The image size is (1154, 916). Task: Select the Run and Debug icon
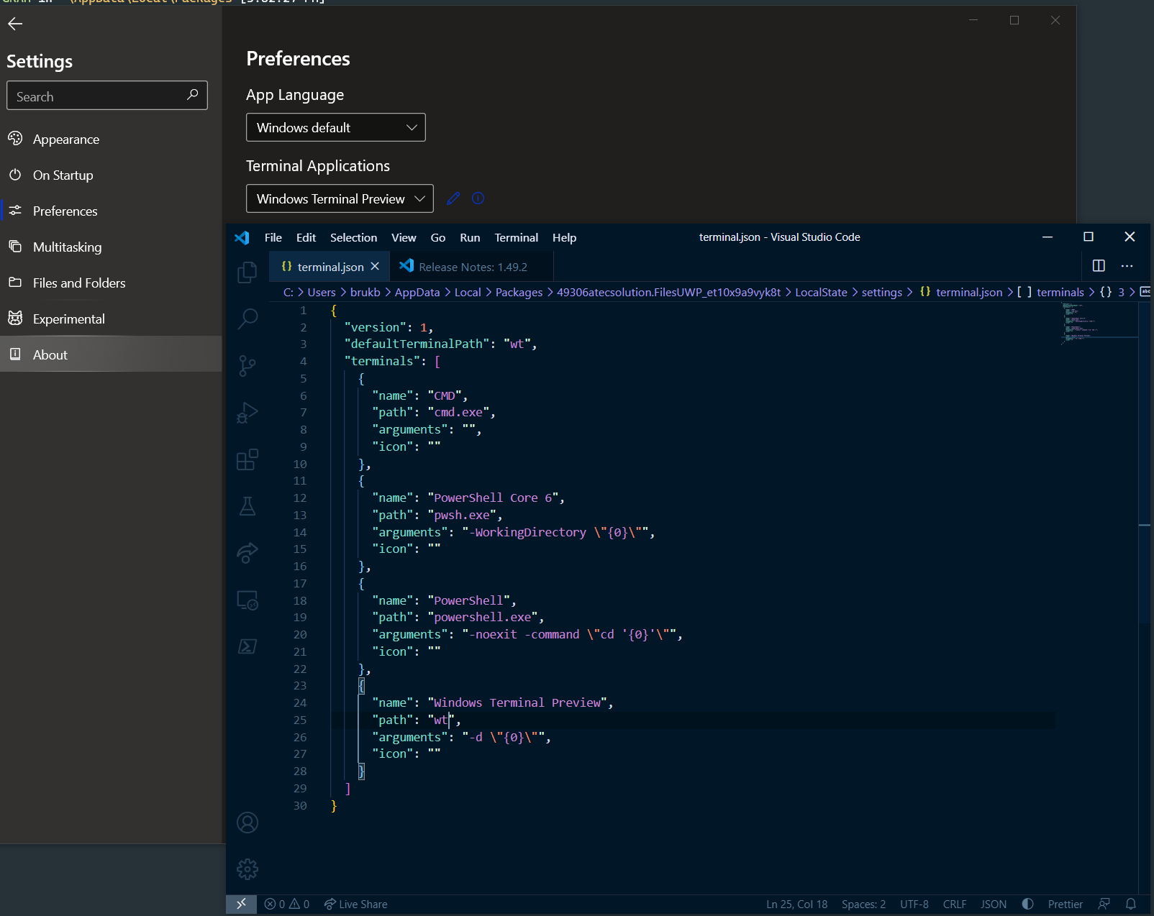click(x=247, y=413)
